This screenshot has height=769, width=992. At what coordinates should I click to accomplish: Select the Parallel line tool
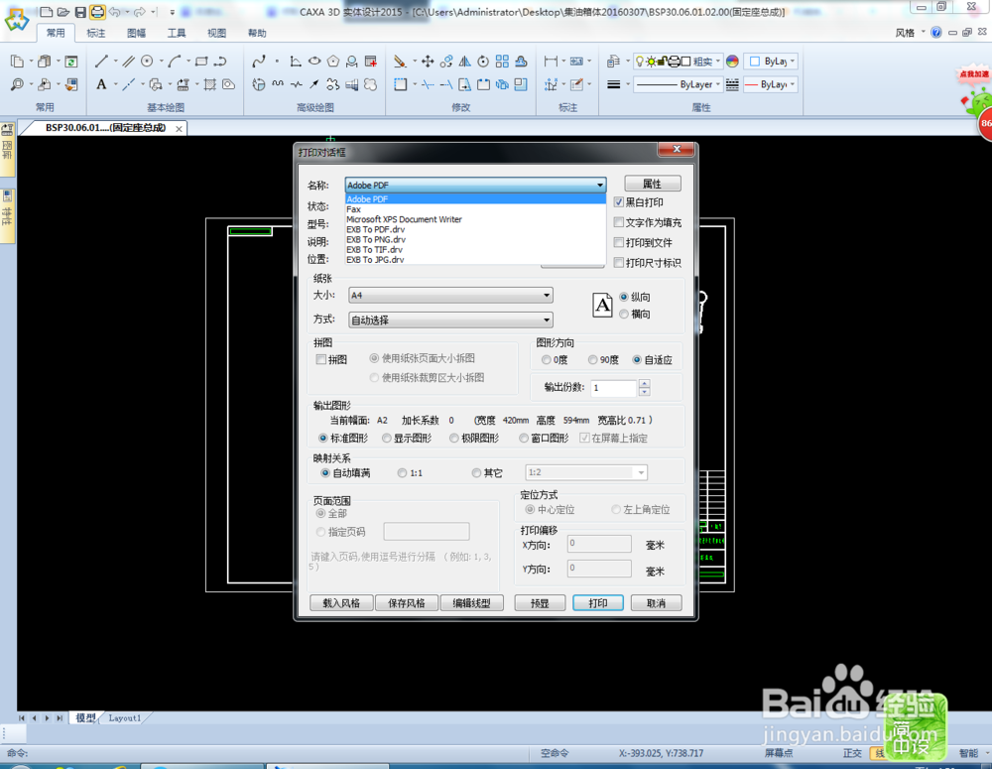[x=128, y=62]
